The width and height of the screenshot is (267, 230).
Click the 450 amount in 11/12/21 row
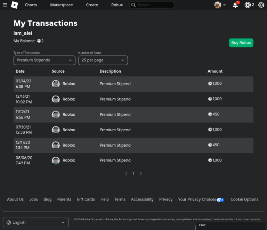point(214,114)
